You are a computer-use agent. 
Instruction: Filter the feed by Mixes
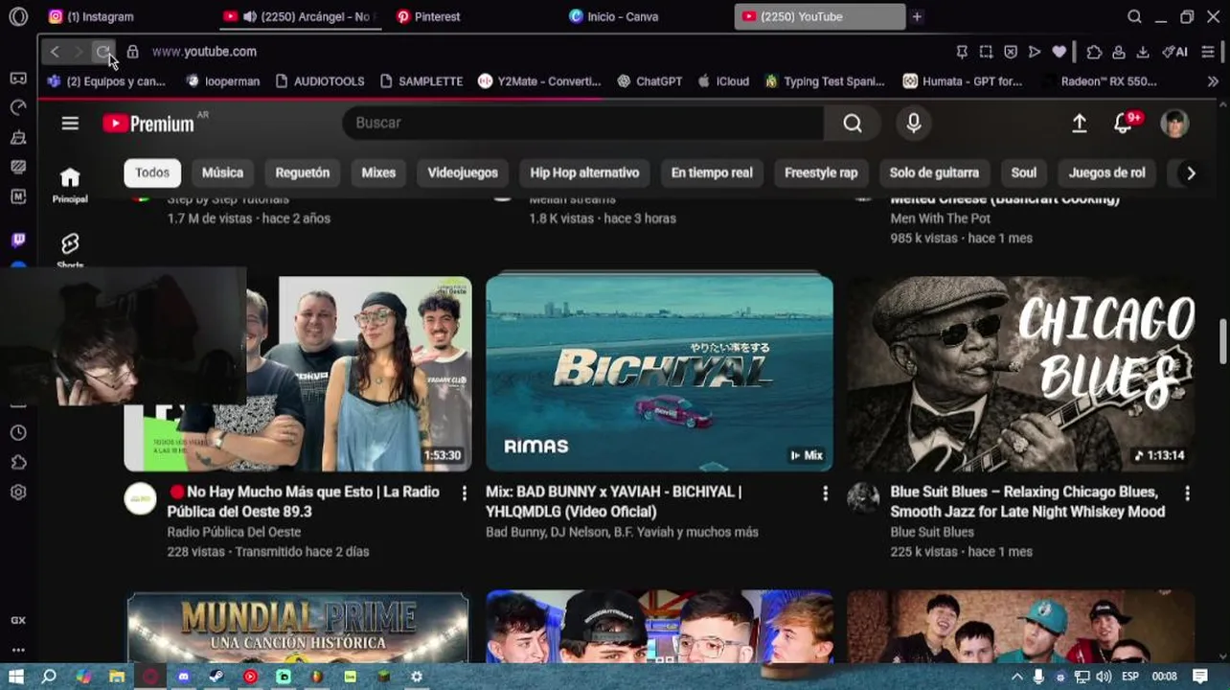(378, 172)
